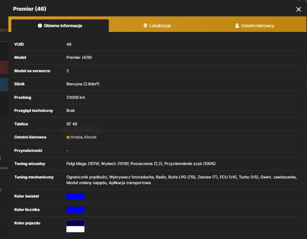Image resolution: width=307 pixels, height=239 pixels.
Task: Open the Ostatni kierowcy tab
Action: tap(254, 26)
